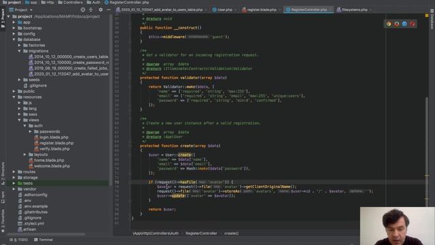
Task: Open the 1: Project side tool window
Action: click(x=3, y=18)
